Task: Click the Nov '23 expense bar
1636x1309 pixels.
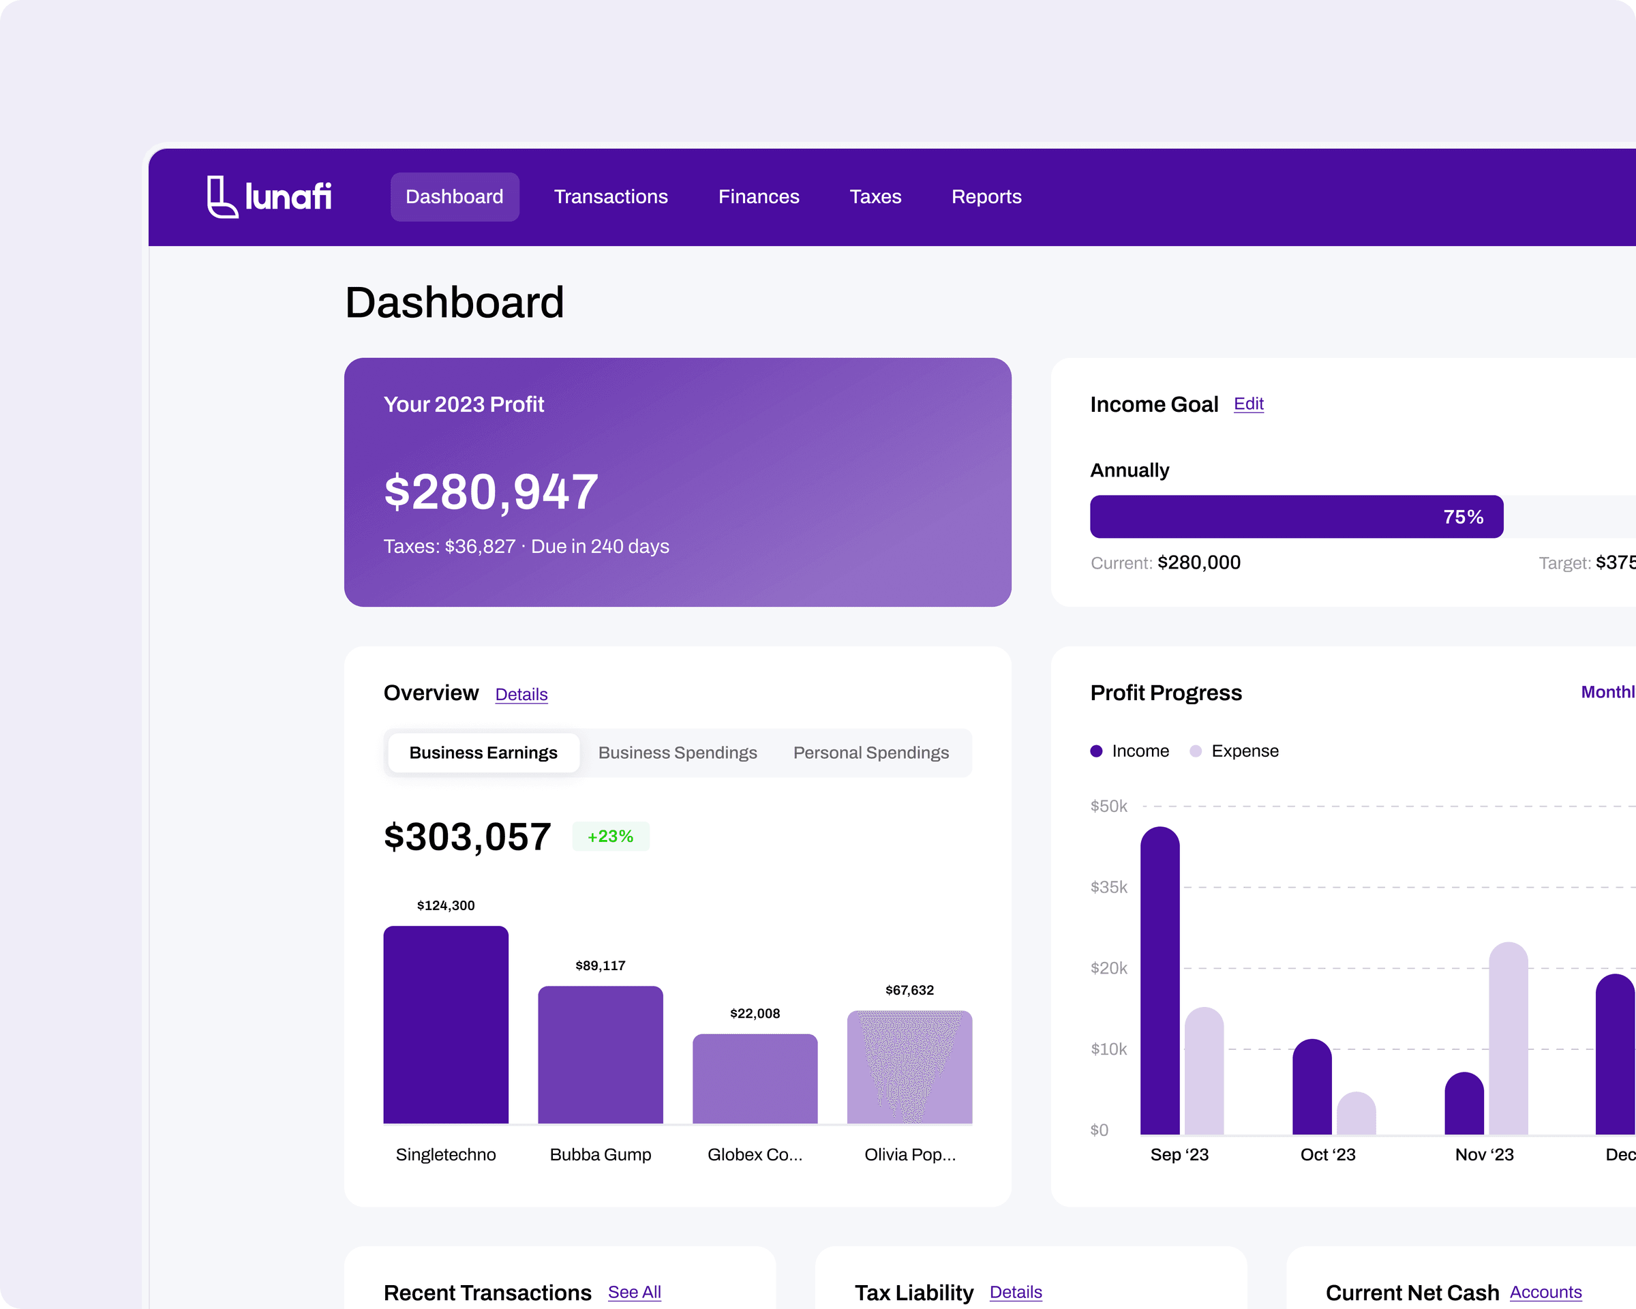Action: (1509, 1038)
